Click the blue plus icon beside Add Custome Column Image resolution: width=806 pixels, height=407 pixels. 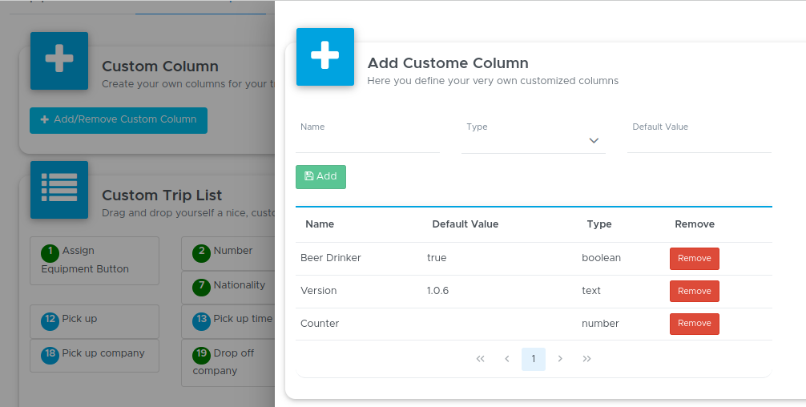324,57
